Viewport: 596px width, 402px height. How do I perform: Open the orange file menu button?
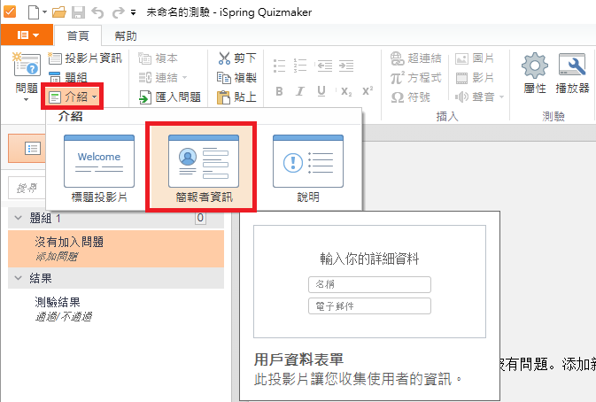tap(27, 35)
